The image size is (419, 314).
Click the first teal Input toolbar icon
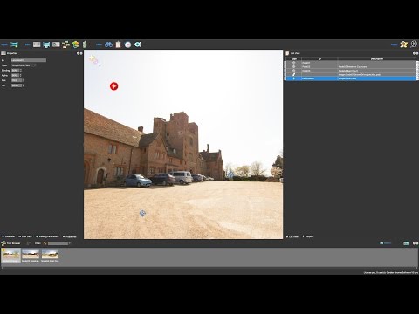[x=14, y=44]
